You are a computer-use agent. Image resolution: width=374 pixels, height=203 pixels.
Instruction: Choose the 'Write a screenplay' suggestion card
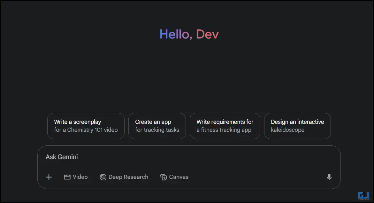(86, 126)
